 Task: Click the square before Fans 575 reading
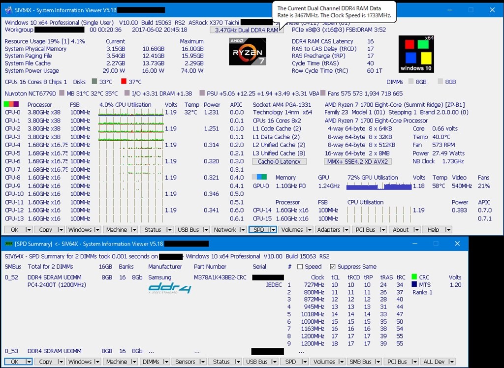pos(323,93)
